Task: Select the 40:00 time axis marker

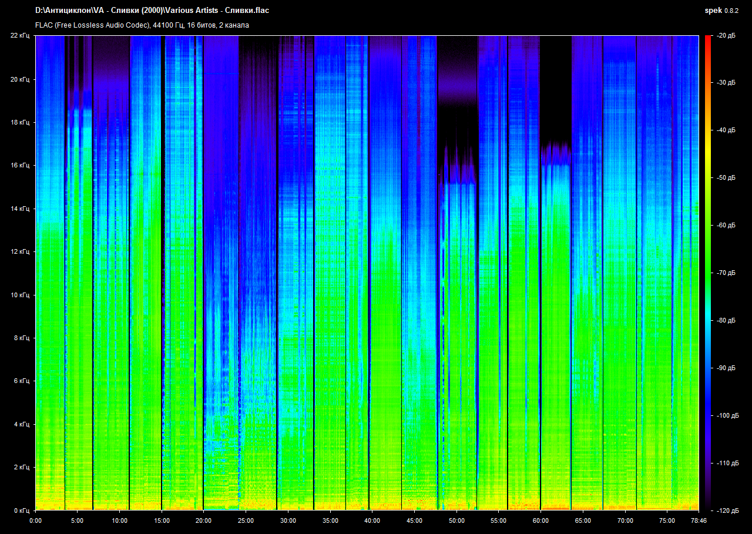Action: [372, 520]
